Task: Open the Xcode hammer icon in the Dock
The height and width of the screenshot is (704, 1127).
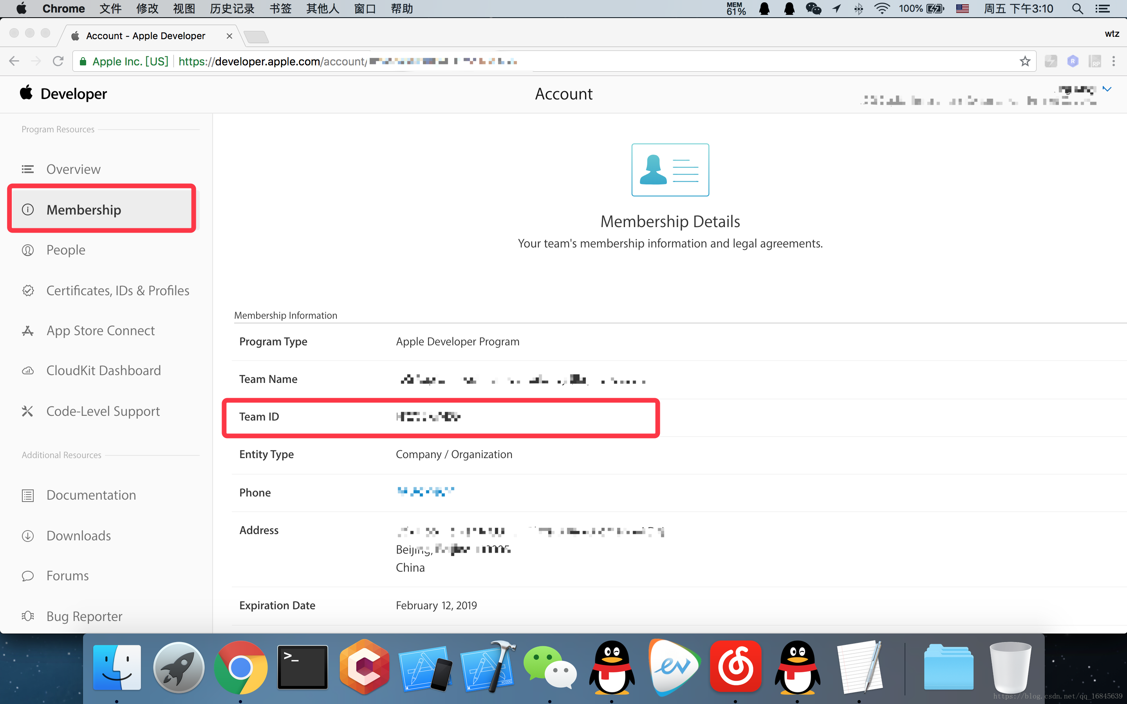Action: 488,667
